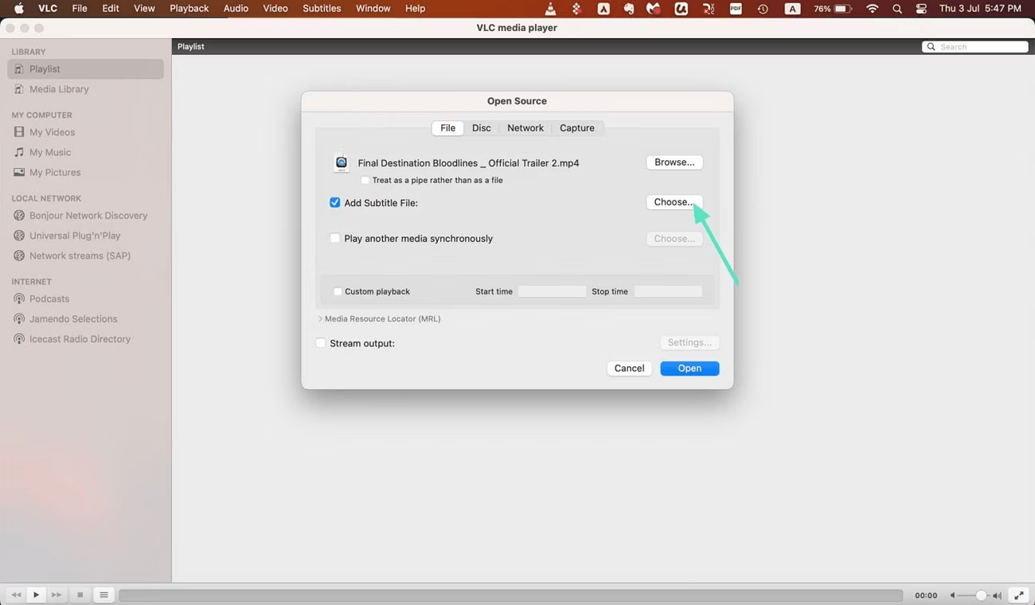Click the play button in the bottom controls

coord(36,595)
